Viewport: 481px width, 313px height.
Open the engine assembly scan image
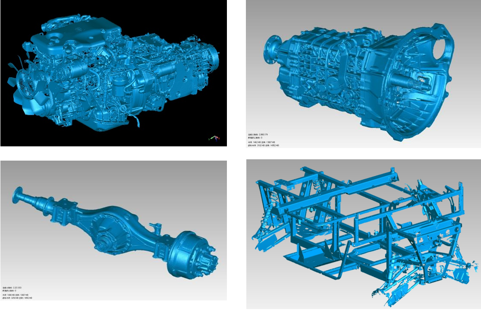coord(113,73)
